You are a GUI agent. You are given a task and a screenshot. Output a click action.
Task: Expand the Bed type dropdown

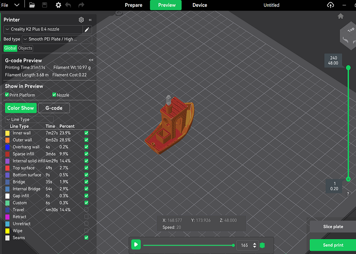[57, 39]
